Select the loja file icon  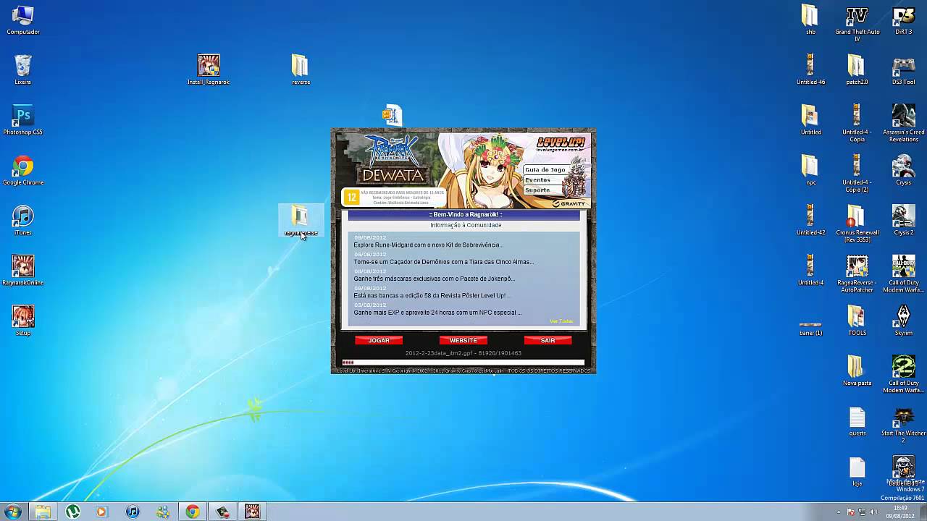tap(857, 471)
